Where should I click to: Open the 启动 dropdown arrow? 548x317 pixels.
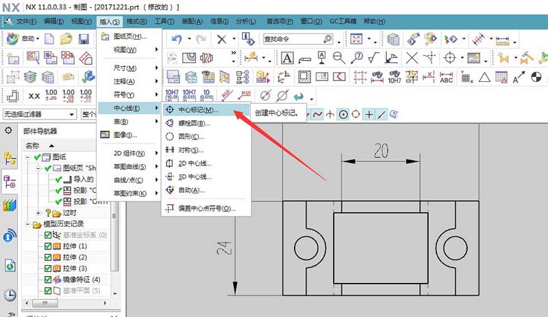38,39
